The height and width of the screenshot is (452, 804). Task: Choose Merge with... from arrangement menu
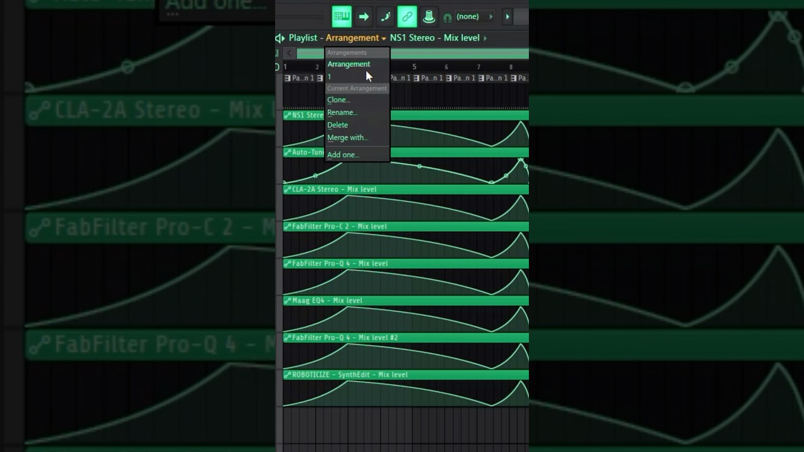click(347, 137)
